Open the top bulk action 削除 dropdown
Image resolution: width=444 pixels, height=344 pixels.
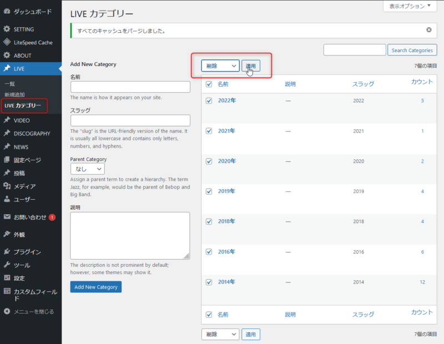pyautogui.click(x=220, y=66)
